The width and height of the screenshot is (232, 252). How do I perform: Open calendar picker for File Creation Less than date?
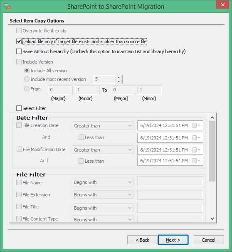pos(196,138)
